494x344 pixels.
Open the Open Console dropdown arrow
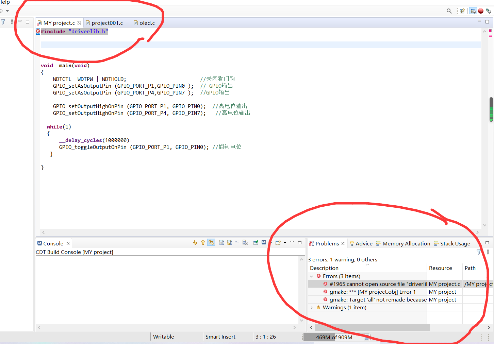[285, 242]
